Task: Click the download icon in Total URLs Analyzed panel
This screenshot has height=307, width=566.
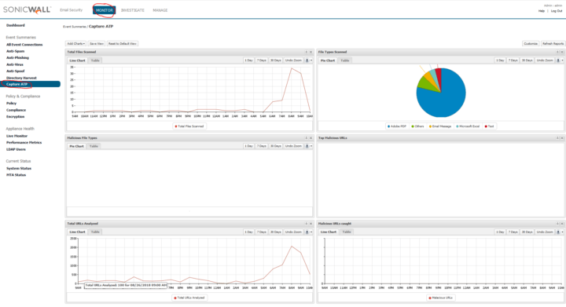Action: [307, 232]
